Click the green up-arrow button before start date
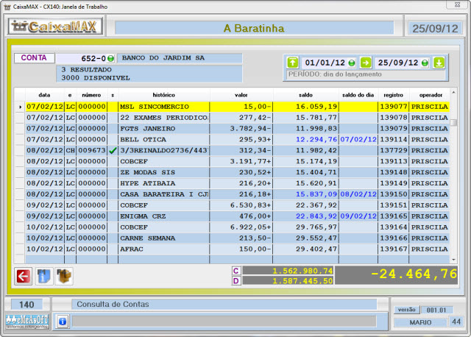The image size is (471, 337). click(x=292, y=63)
